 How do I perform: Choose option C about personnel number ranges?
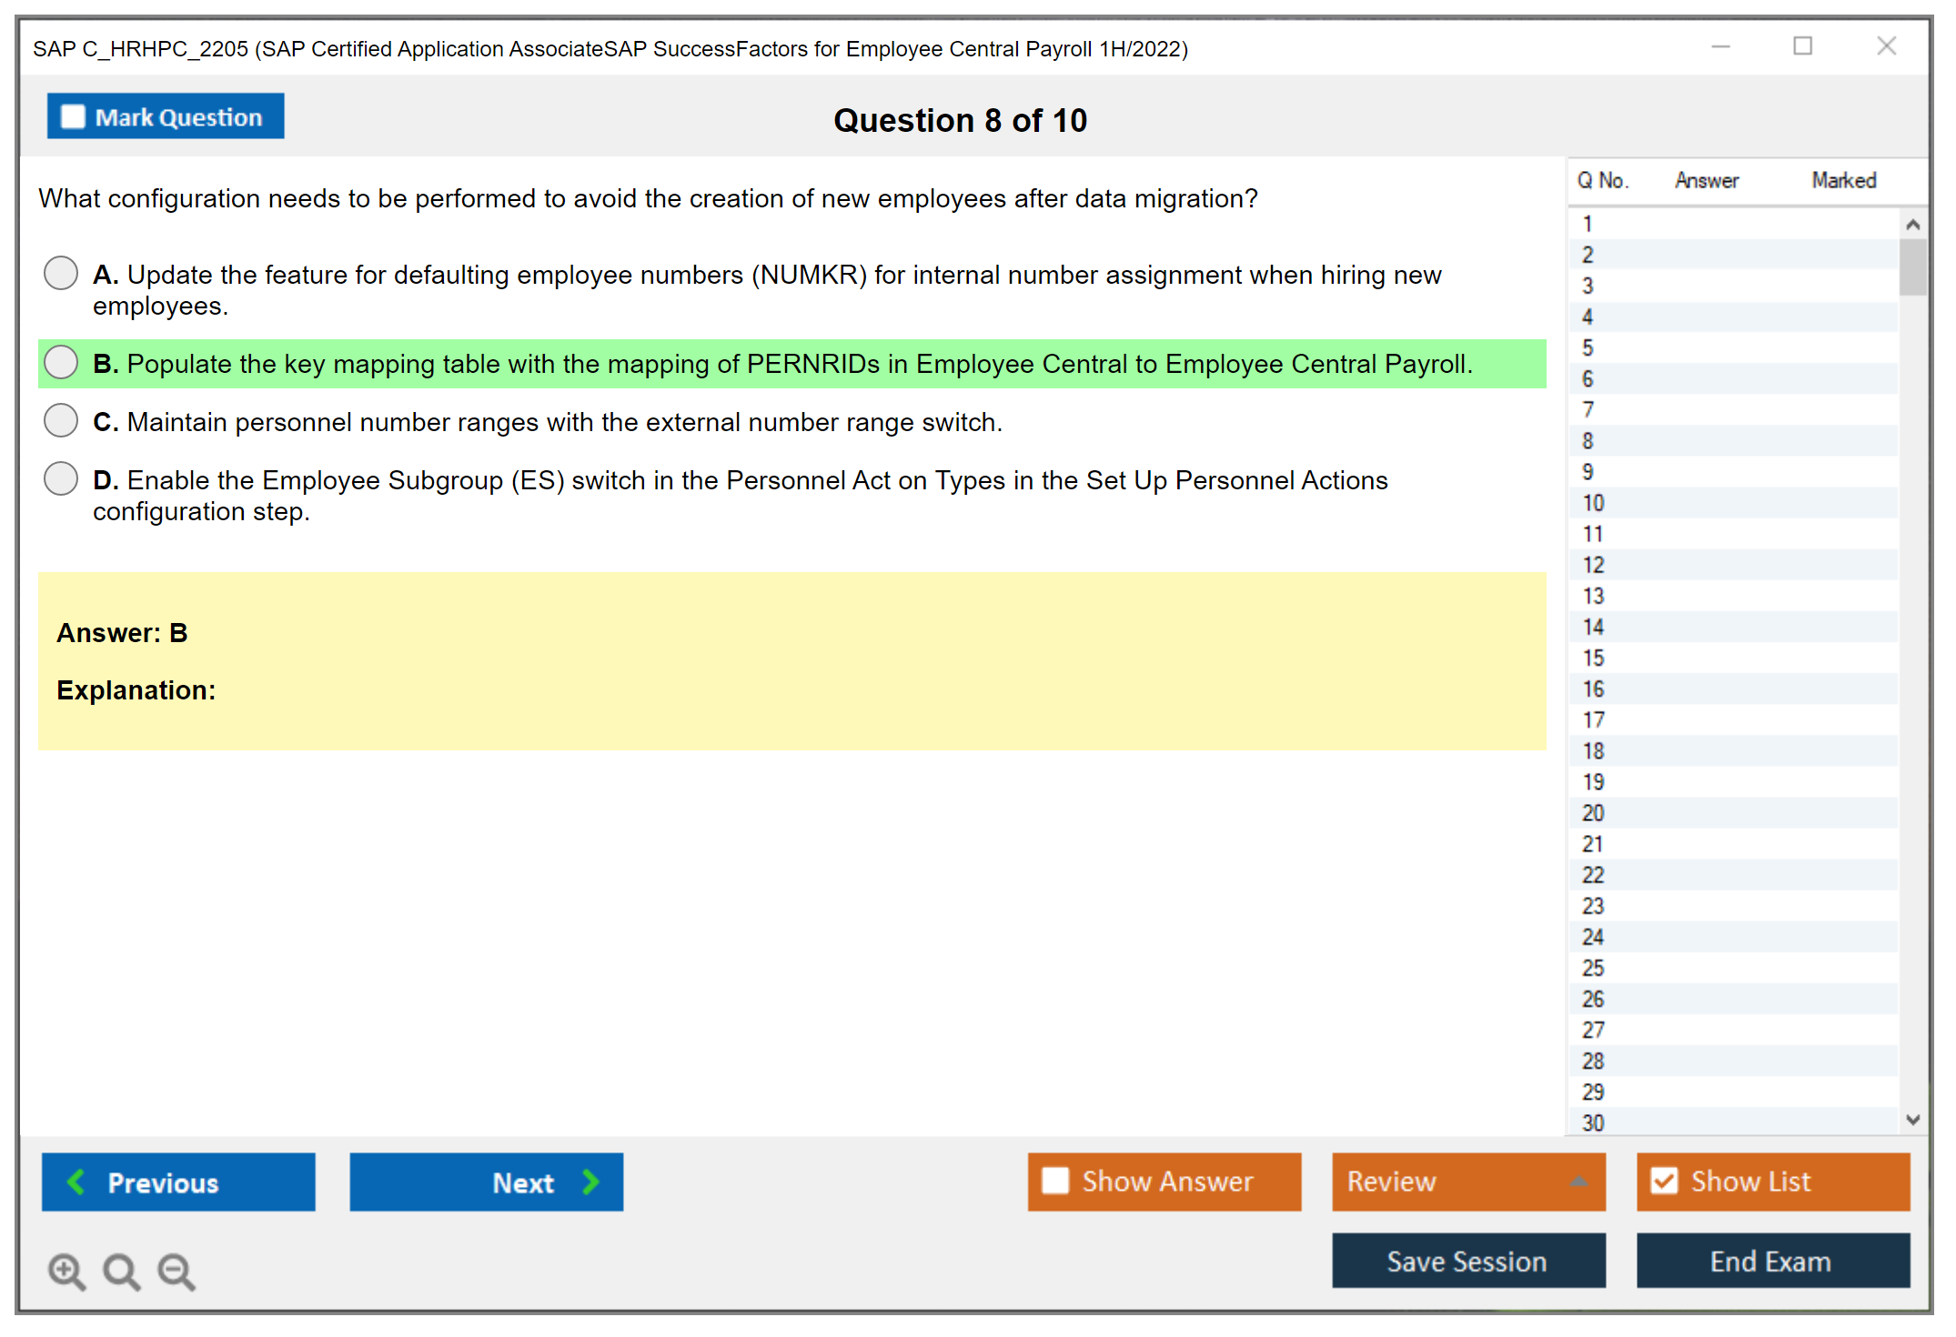click(61, 421)
